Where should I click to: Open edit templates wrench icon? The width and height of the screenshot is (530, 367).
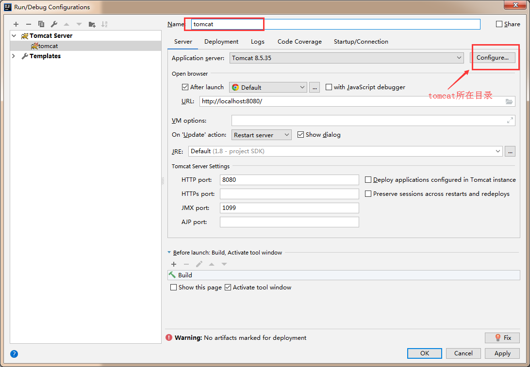click(54, 24)
